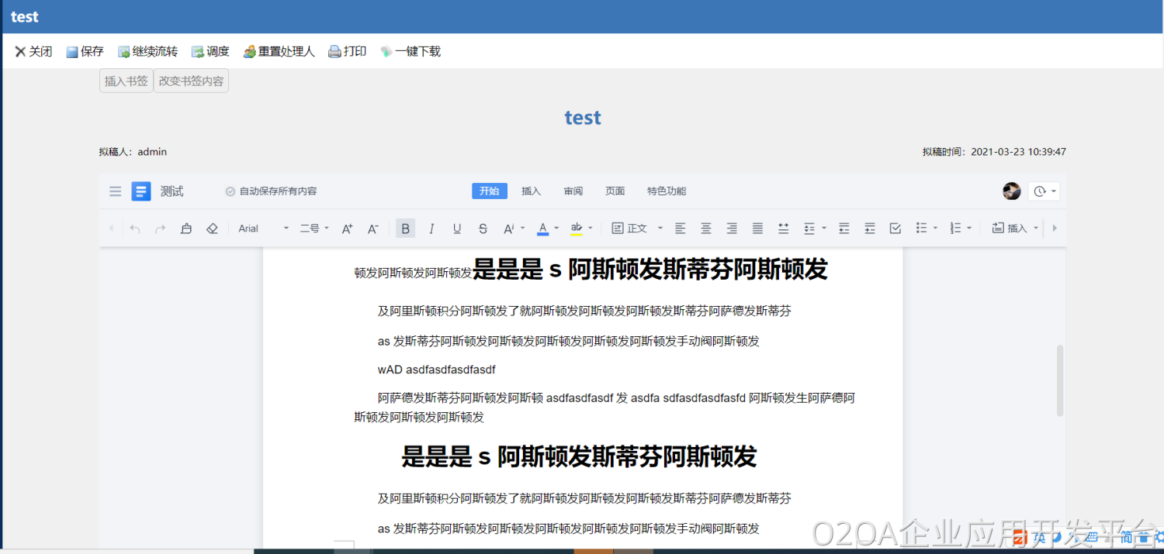The height and width of the screenshot is (554, 1164).
Task: Click the user avatar picture
Action: [x=1011, y=191]
